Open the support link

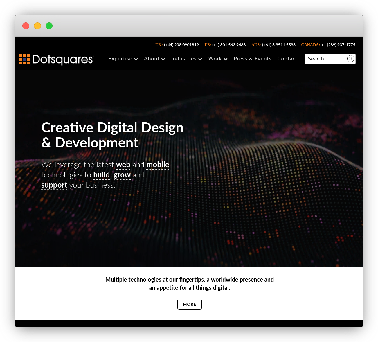tap(54, 185)
